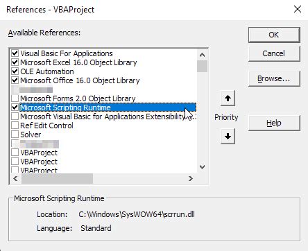Viewport: 308px width, 251px height.
Task: Click the Cancel button
Action: [274, 53]
